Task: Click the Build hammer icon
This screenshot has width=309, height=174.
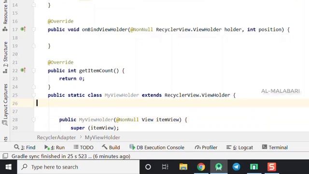Action: click(104, 147)
